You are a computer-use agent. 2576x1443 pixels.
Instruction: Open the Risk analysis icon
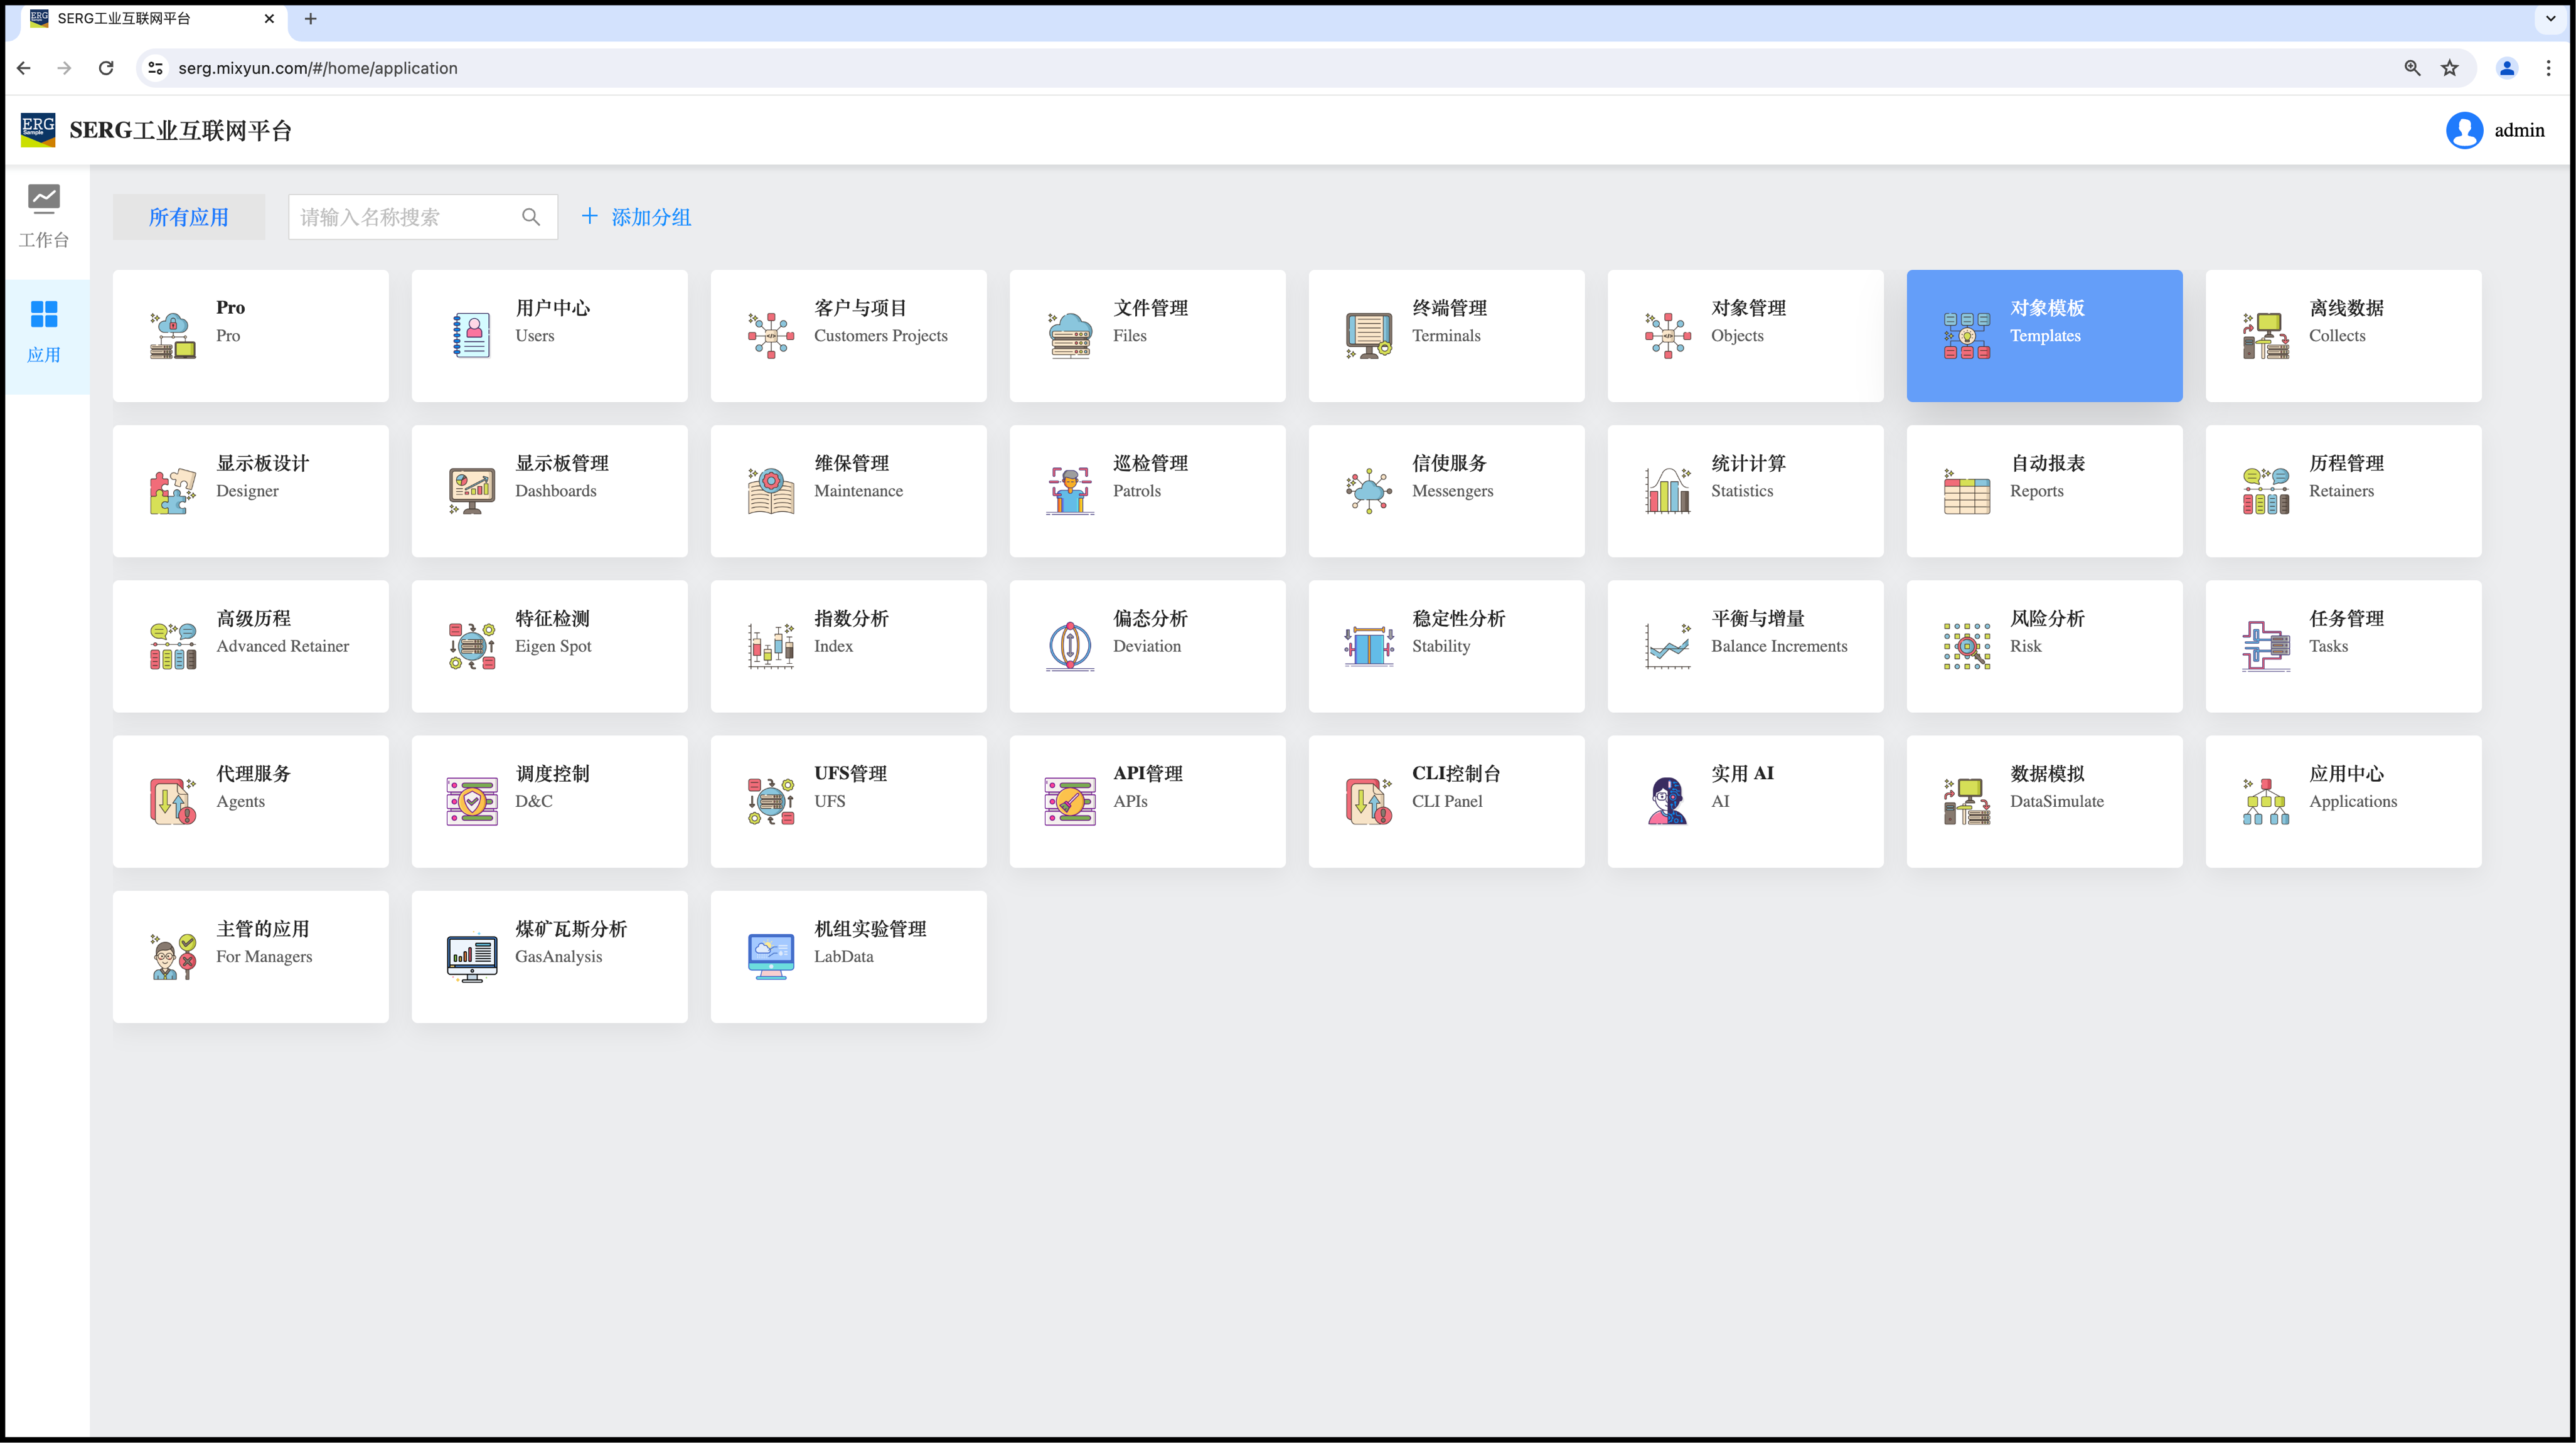coord(1966,645)
